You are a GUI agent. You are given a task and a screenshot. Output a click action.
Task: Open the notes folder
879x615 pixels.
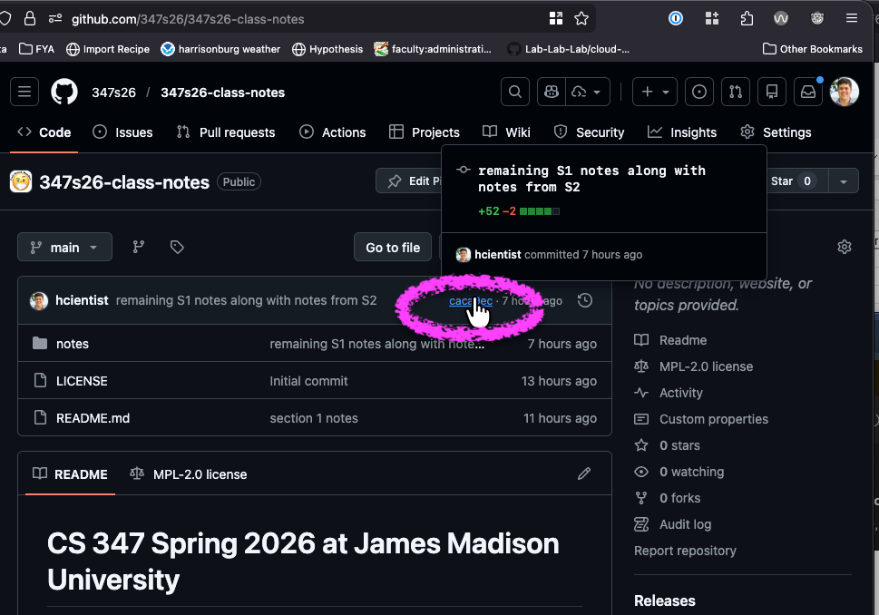tap(73, 344)
